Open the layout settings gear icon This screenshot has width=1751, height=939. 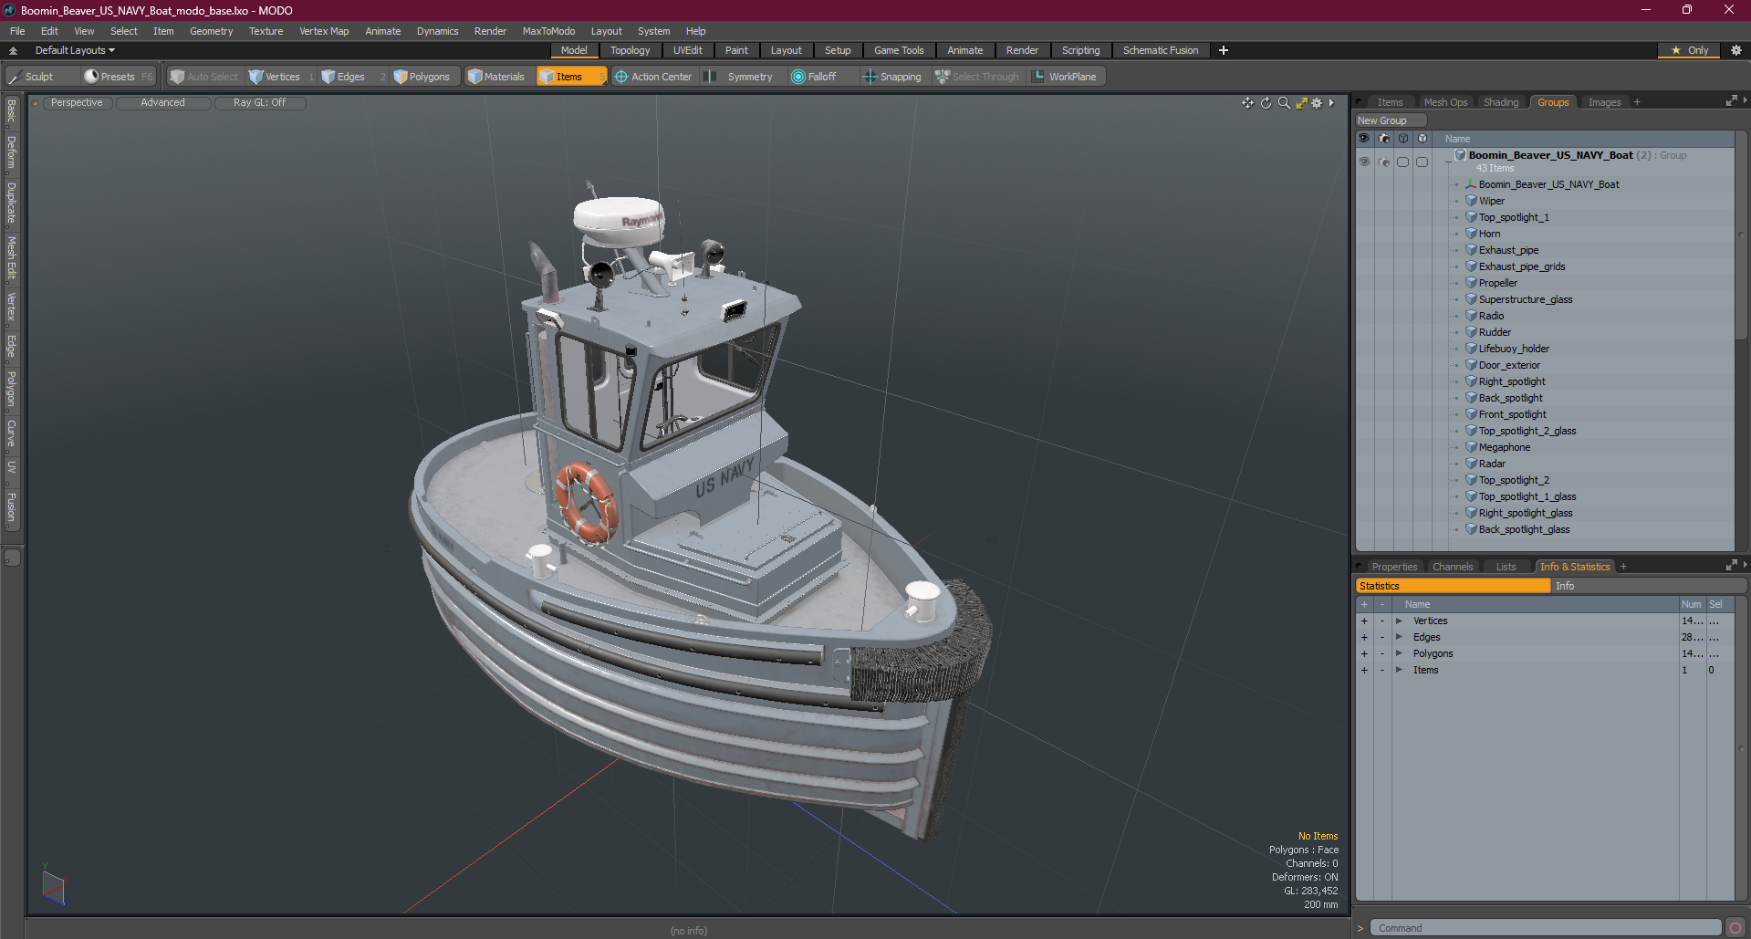click(1736, 50)
